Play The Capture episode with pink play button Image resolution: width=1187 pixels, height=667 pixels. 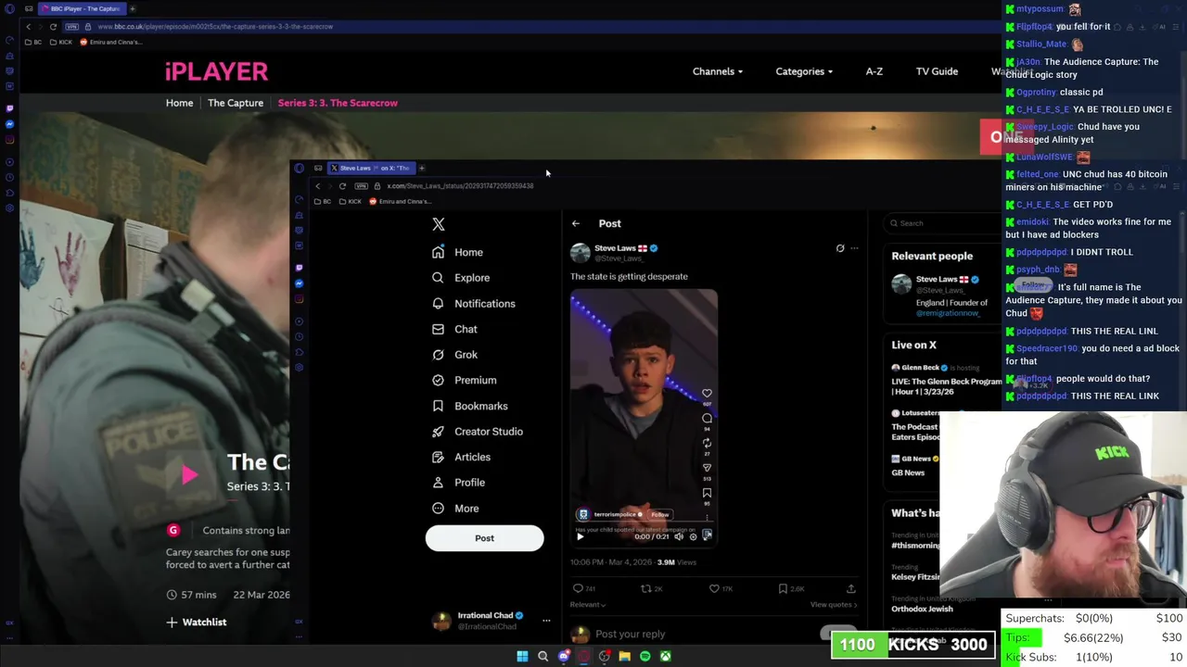tap(189, 474)
